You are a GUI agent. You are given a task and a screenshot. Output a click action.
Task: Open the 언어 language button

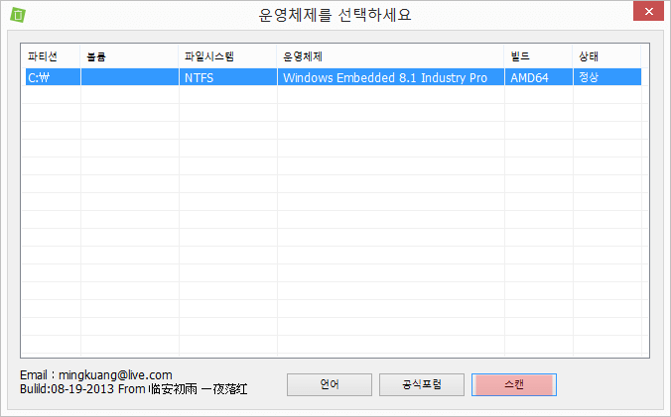pos(330,384)
